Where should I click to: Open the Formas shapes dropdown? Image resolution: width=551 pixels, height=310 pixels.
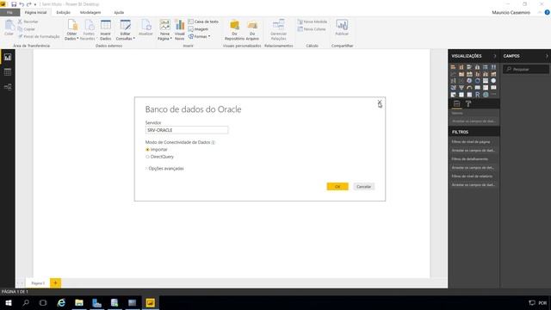pos(199,36)
